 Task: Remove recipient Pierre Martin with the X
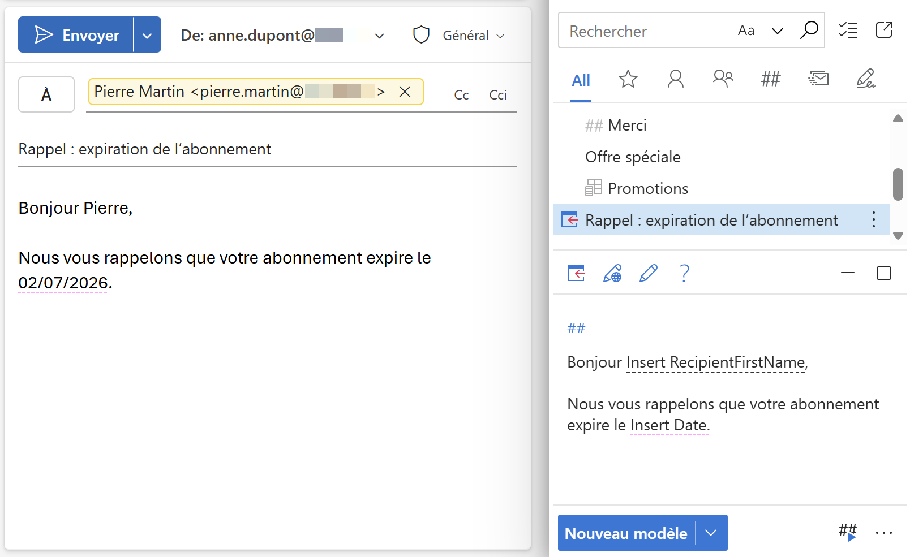pyautogui.click(x=405, y=92)
